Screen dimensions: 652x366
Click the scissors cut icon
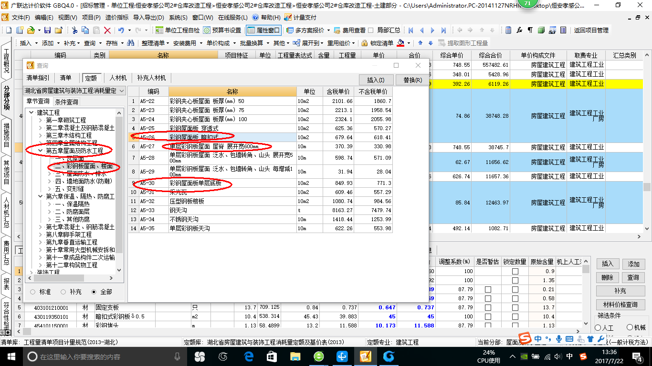pos(74,30)
